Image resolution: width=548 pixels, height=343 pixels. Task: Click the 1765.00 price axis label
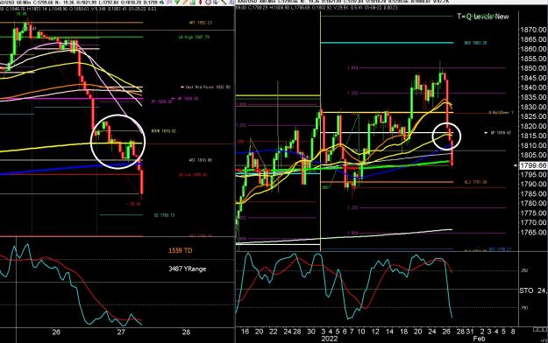(533, 233)
